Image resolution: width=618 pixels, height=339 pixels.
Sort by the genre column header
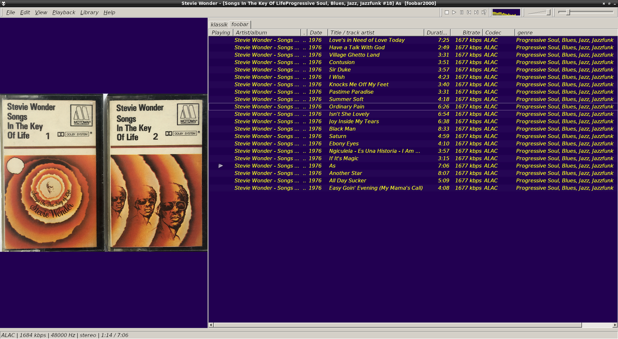(566, 32)
